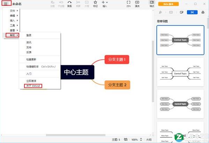Open 关于 XMind about dialog
The width and height of the screenshot is (209, 143).
click(x=40, y=86)
